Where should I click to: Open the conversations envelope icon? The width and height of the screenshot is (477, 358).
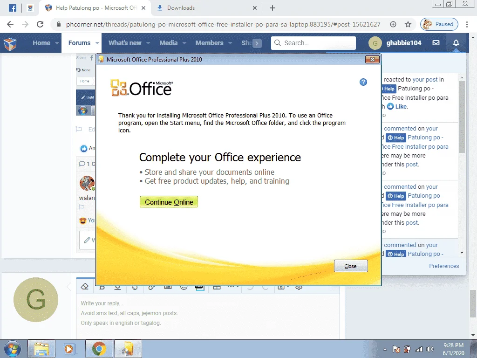[x=436, y=43]
